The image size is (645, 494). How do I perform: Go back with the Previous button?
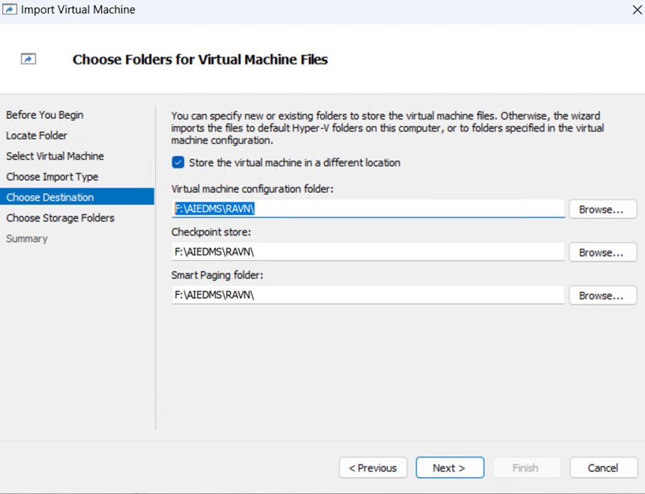coord(373,468)
